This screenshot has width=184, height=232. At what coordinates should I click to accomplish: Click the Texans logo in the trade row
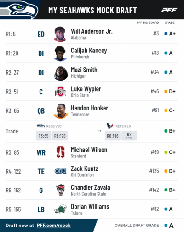tap(110, 126)
